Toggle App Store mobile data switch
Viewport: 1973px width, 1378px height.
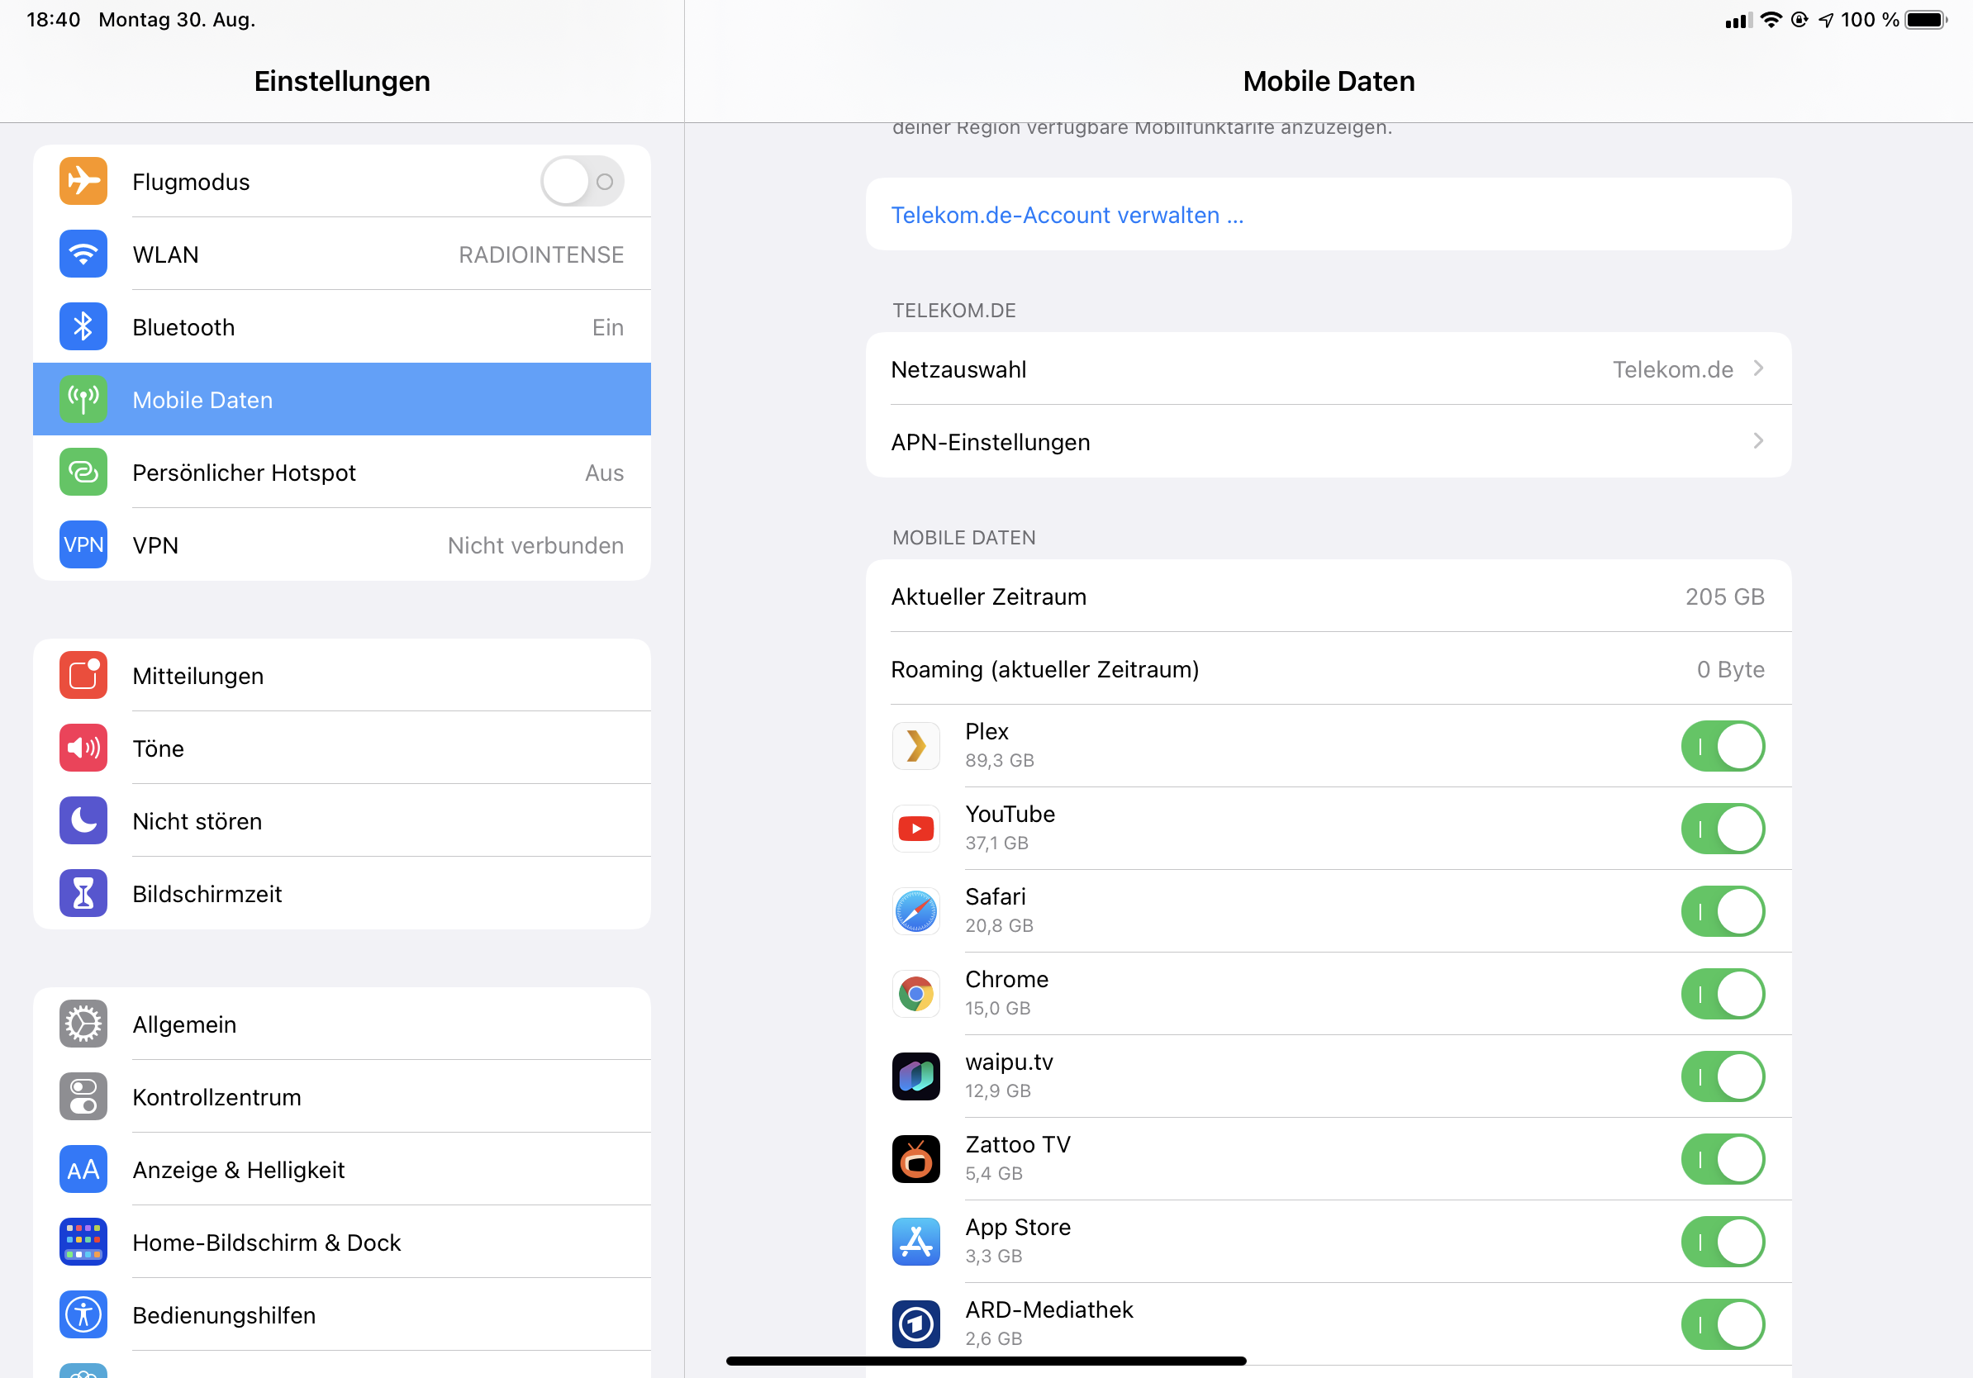pyautogui.click(x=1723, y=1242)
